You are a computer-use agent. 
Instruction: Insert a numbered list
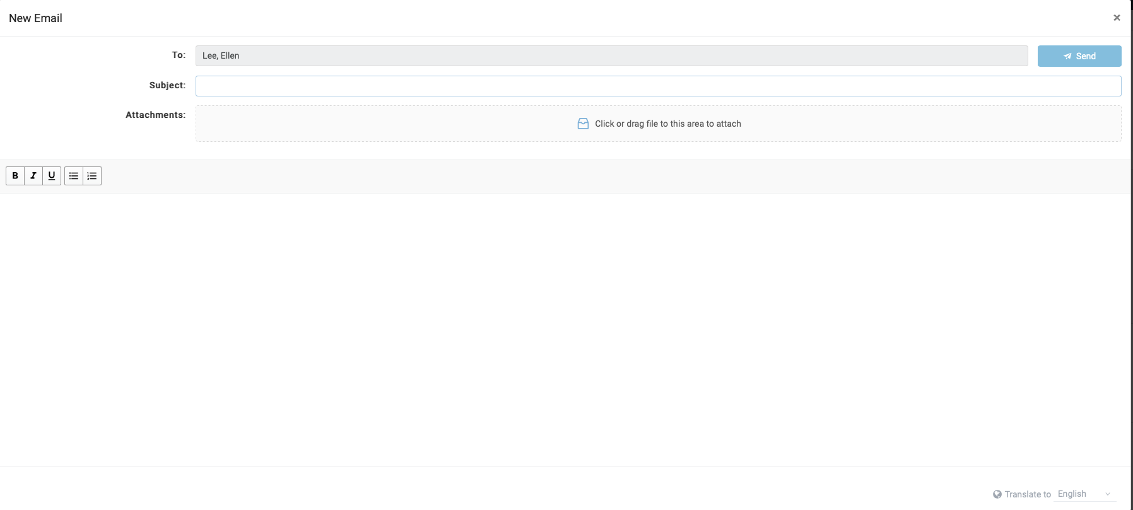(x=92, y=176)
